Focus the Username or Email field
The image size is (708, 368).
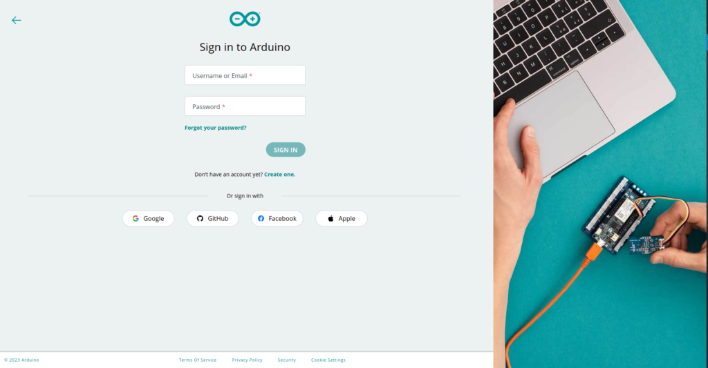(245, 75)
